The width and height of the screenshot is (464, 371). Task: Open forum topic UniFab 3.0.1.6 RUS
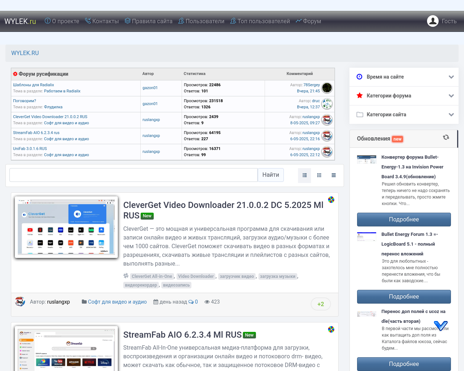point(30,149)
